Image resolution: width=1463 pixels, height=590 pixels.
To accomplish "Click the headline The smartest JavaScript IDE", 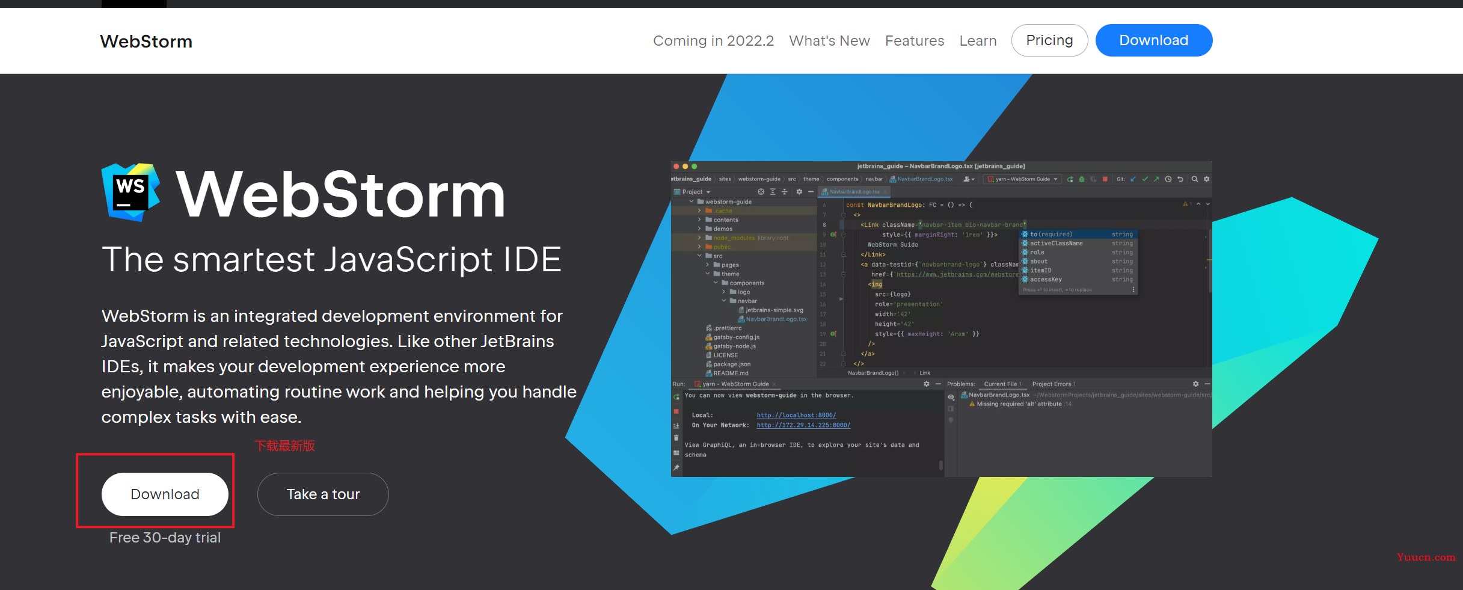I will click(331, 259).
